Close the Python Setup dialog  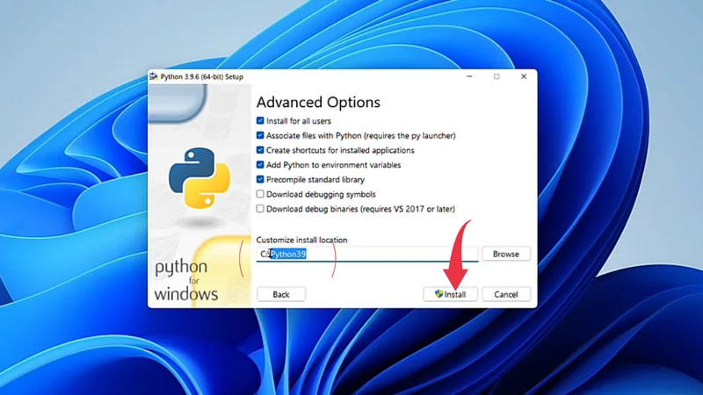tap(524, 76)
